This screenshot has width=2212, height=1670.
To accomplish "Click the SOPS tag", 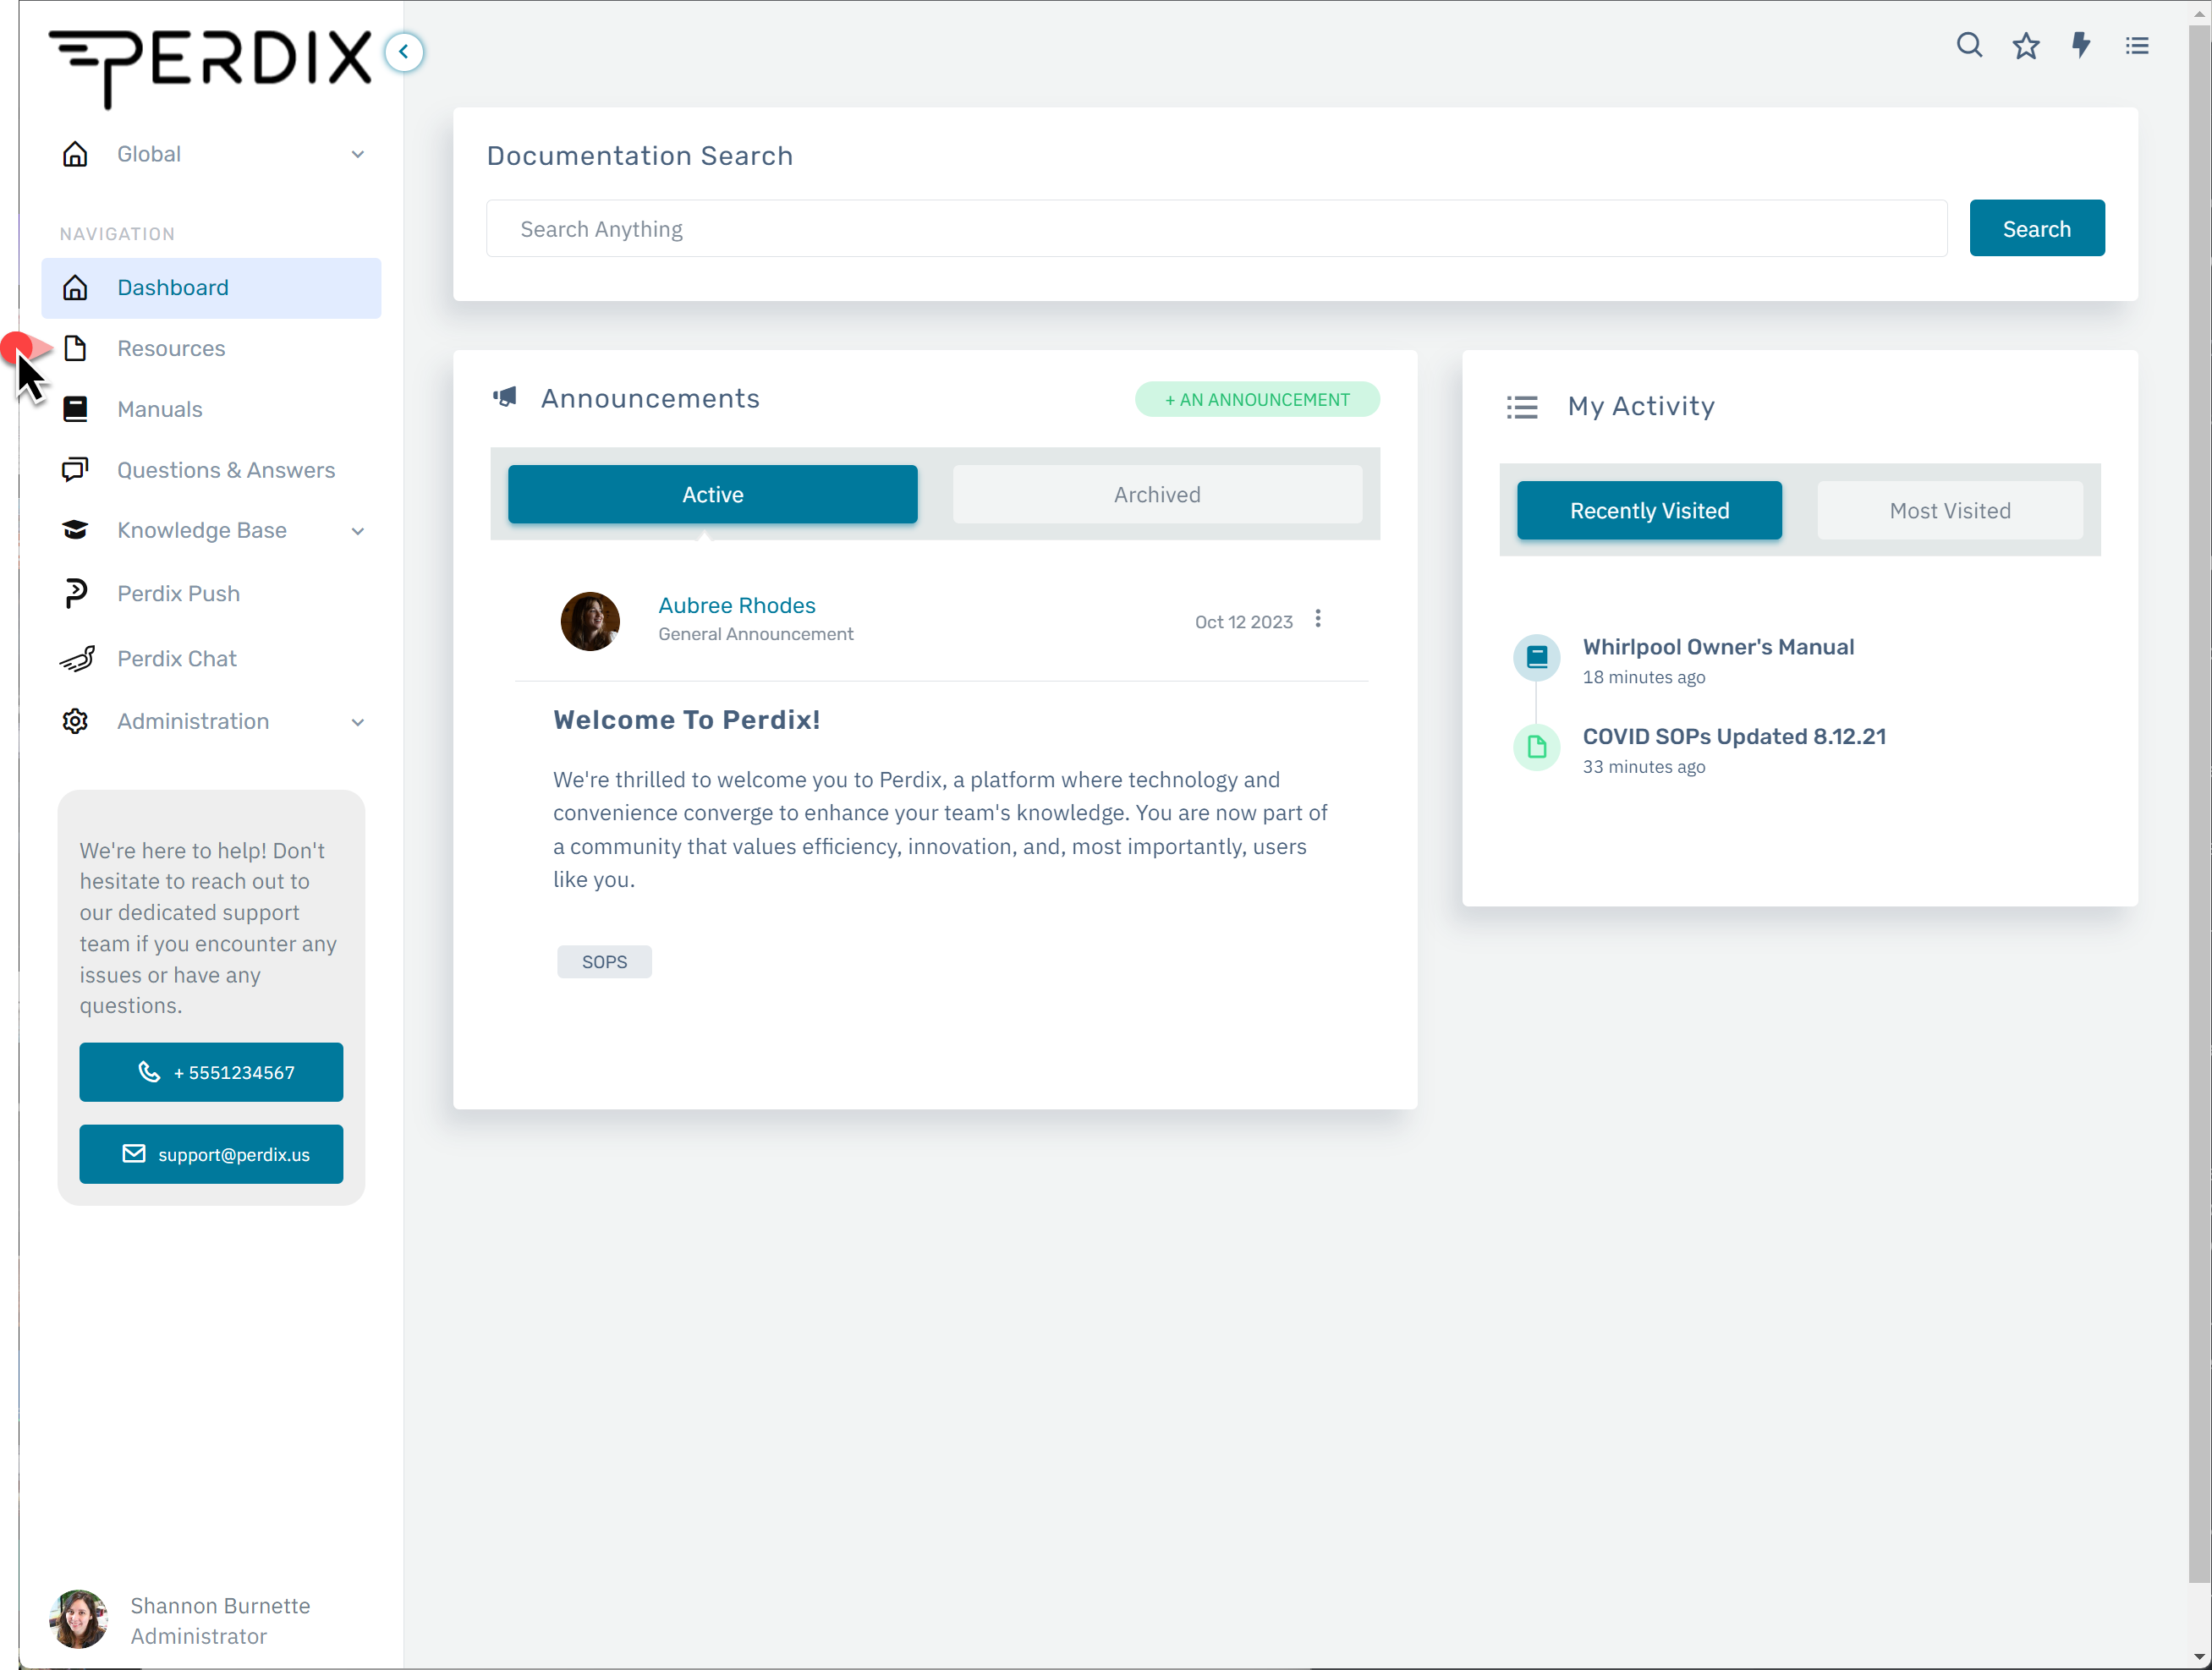I will [x=604, y=962].
